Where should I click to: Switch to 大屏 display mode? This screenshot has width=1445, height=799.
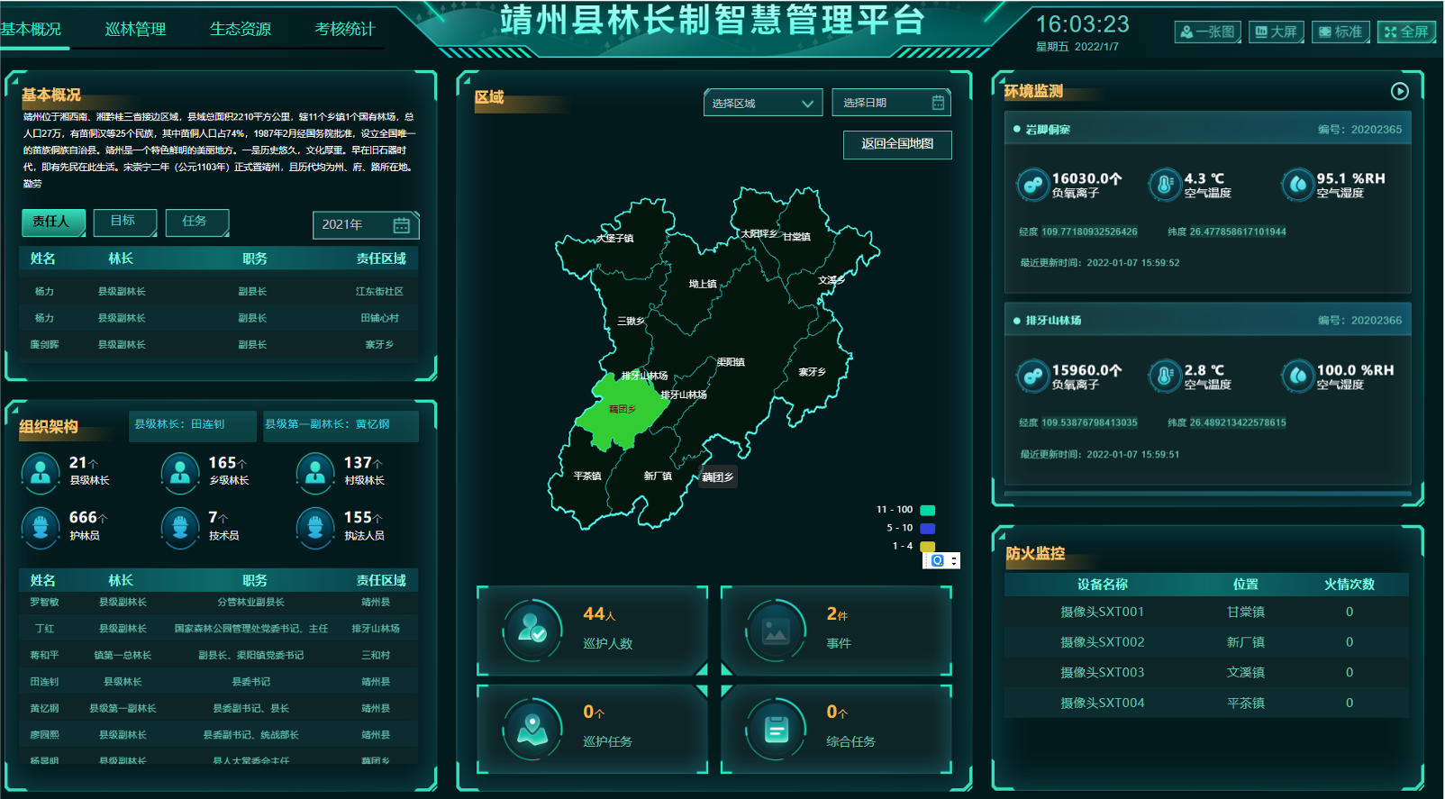(1276, 32)
